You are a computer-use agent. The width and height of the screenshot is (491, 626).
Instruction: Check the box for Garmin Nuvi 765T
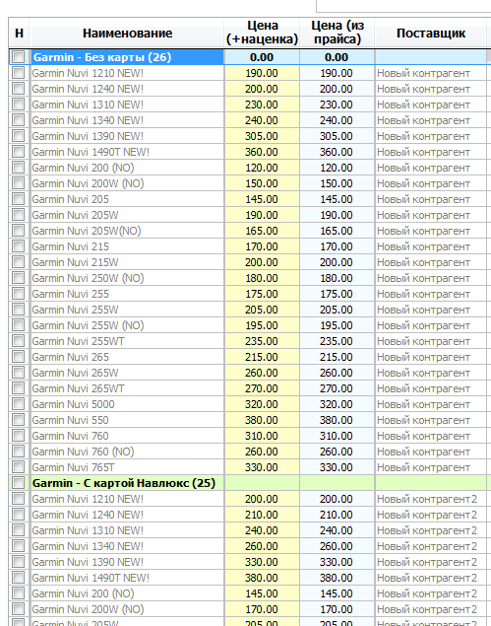pos(19,467)
